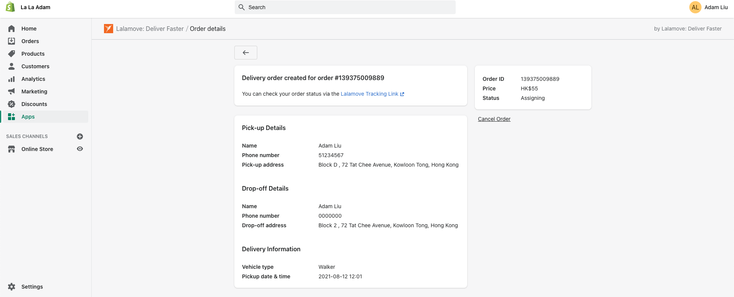Open the Customers menu item
The image size is (734, 297).
click(44, 66)
